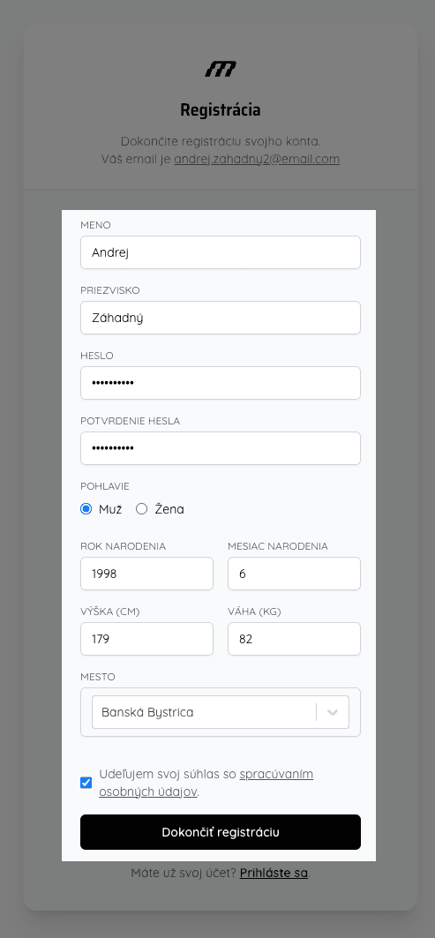The width and height of the screenshot is (435, 938).
Task: Click the Registrácia heading text
Action: tap(221, 110)
